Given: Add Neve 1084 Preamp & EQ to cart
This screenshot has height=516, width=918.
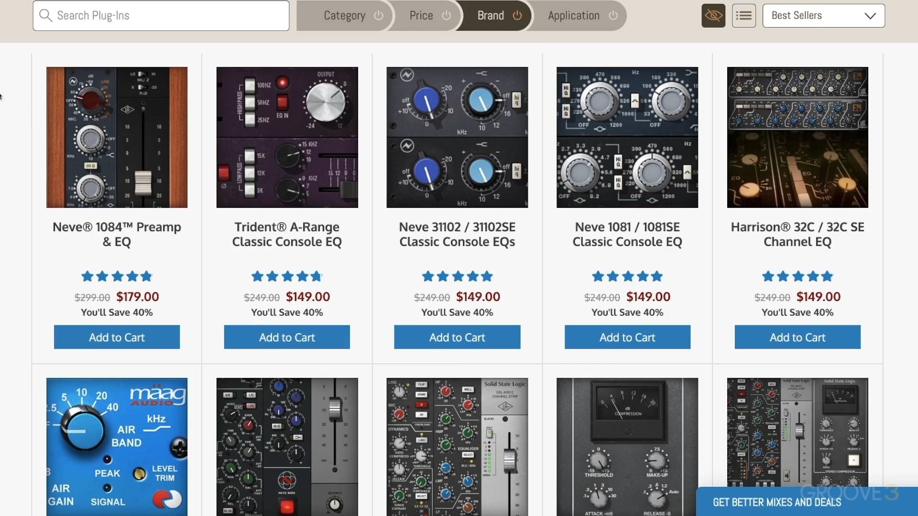Looking at the screenshot, I should click(x=117, y=337).
